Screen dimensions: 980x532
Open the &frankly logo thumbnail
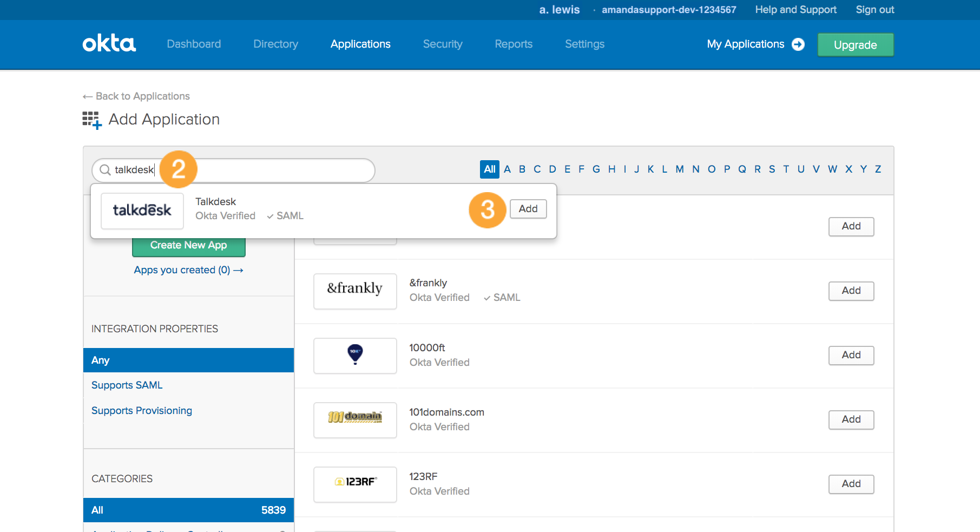pyautogui.click(x=355, y=291)
